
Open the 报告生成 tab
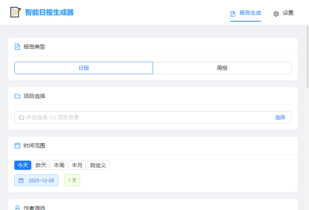250,13
